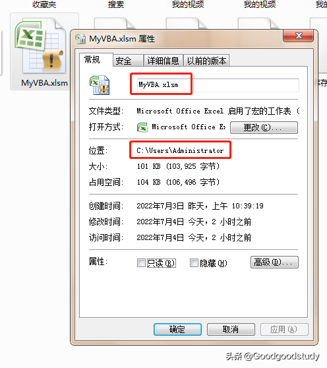Select the blank file icon under 搜索
This screenshot has width=327, height=368.
[114, 24]
